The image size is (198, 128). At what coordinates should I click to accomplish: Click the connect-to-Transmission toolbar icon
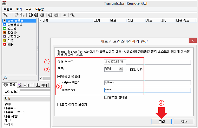pos(6,15)
